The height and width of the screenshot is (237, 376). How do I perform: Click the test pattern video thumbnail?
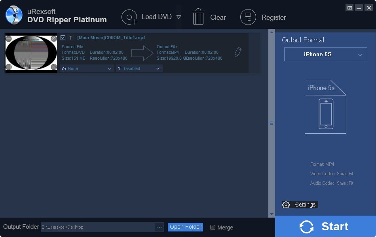coord(31,53)
